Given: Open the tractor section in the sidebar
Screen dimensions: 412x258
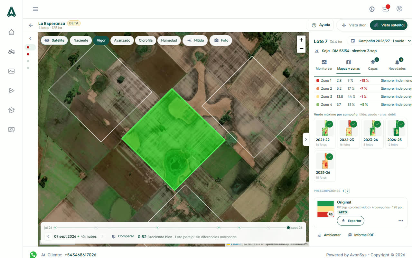Looking at the screenshot, I should (11, 52).
